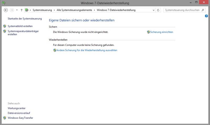The width and height of the screenshot is (210, 125).
Task: Open Wartungscenter under Siehe auch
Action: tap(17, 108)
